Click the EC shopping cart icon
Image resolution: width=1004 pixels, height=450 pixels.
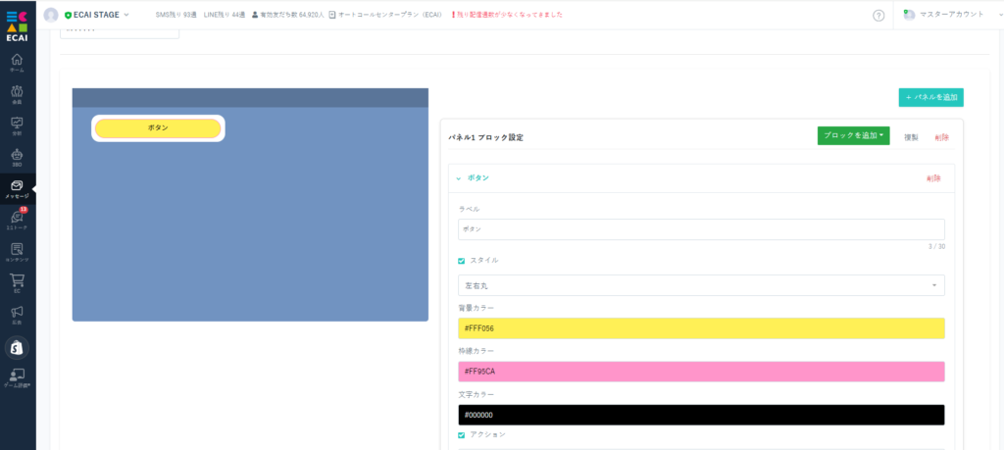pos(17,282)
